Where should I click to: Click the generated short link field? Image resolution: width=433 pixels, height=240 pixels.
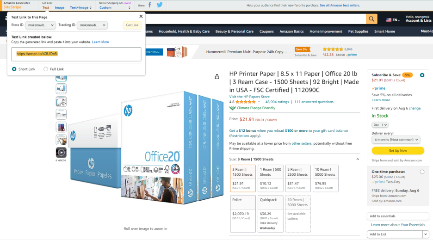(76, 54)
